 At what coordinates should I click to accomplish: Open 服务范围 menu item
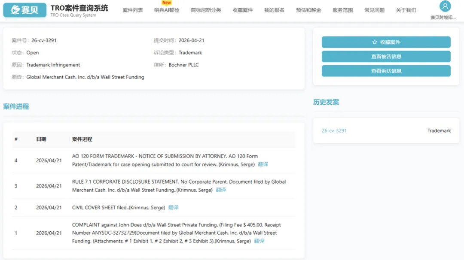[x=343, y=10]
